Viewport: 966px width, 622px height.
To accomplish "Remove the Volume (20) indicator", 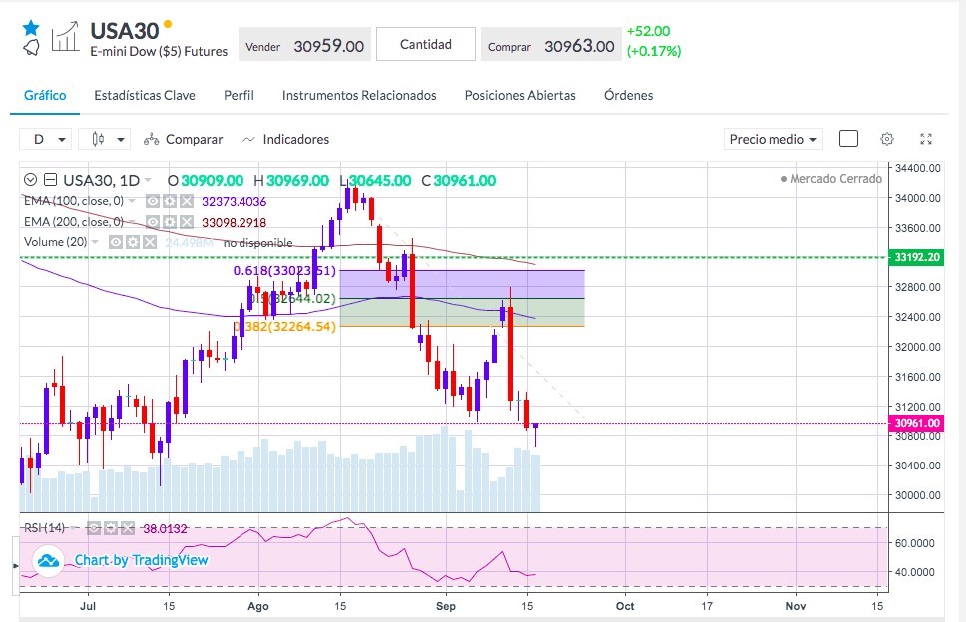I will click(x=149, y=242).
